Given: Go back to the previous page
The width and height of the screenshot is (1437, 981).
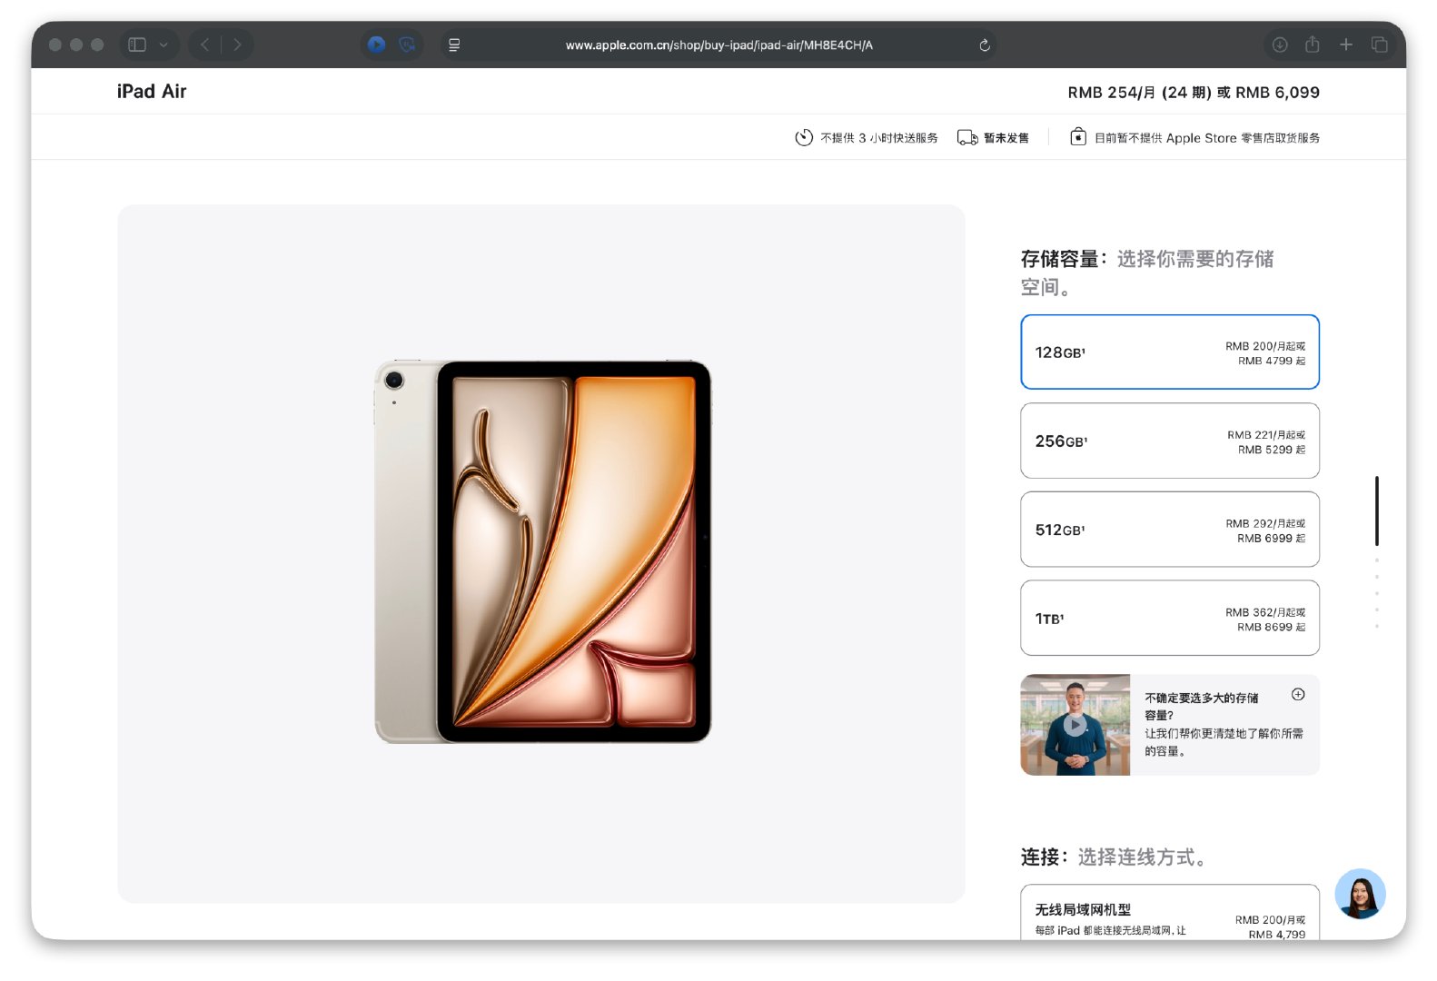Looking at the screenshot, I should [x=205, y=45].
